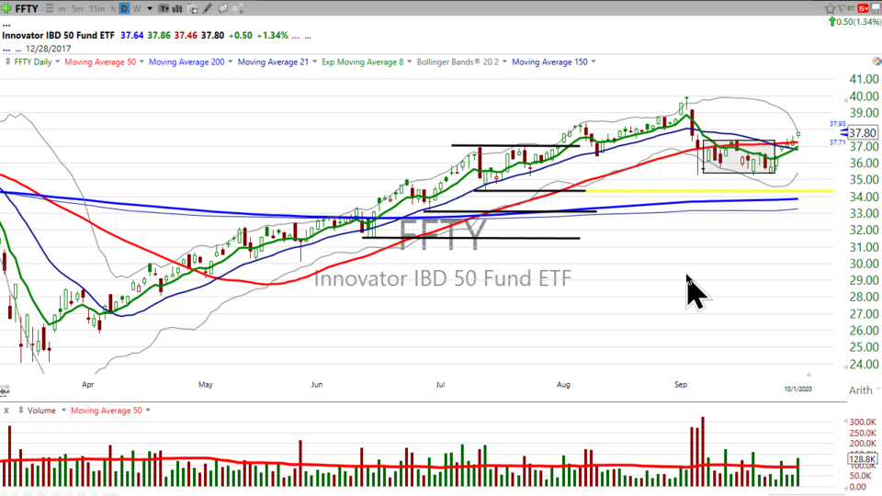Screen dimensions: 882x496
Task: Switch timeframe to 15m
Action: pyautogui.click(x=96, y=8)
